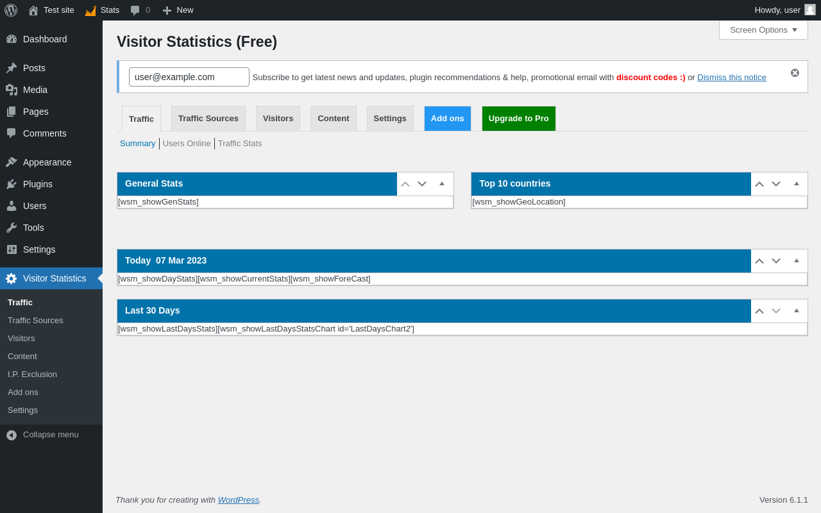Click the General Stats panel title

coord(154,183)
